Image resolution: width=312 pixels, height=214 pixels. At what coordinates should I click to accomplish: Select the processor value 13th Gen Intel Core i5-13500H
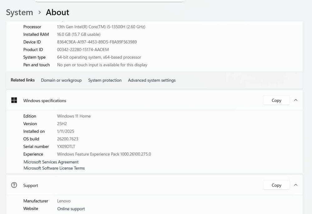tap(101, 27)
